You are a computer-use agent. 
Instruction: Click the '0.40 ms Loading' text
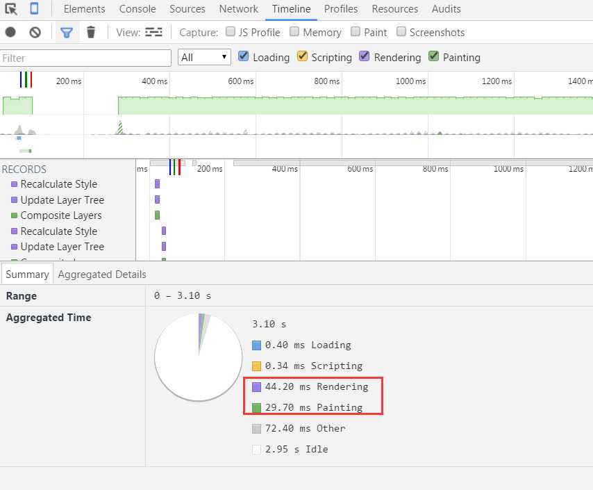pos(308,345)
